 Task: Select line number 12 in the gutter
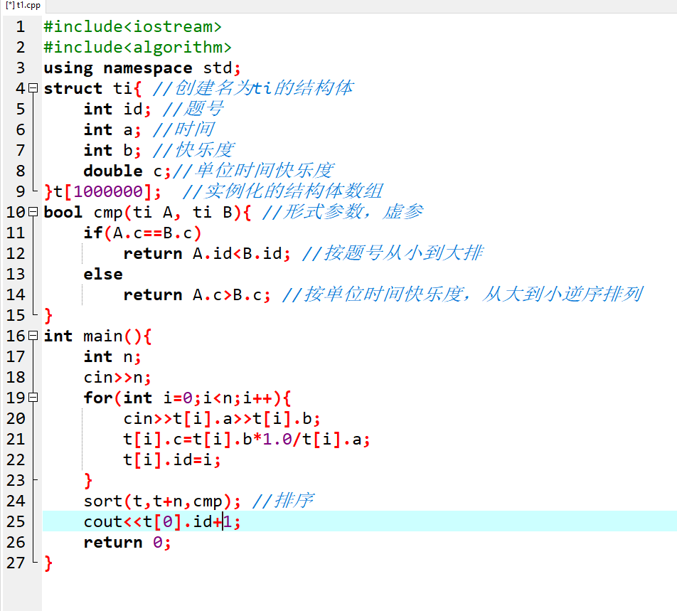pyautogui.click(x=16, y=254)
